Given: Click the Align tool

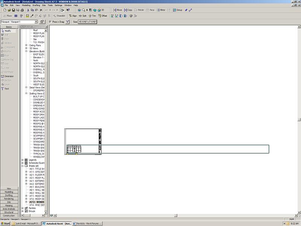Looking at the screenshot, I should 73,16.
